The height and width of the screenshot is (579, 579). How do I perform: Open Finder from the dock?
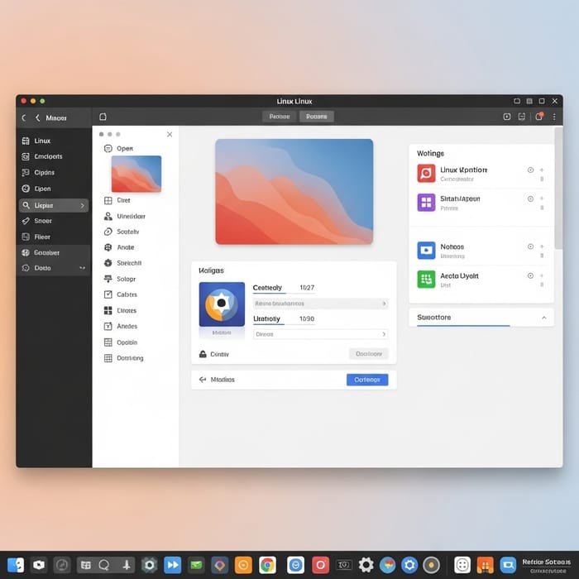[x=16, y=565]
